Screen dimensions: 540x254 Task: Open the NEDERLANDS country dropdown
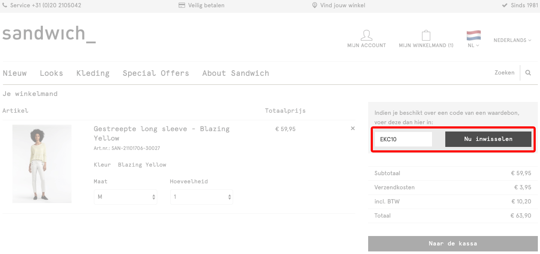pos(512,40)
